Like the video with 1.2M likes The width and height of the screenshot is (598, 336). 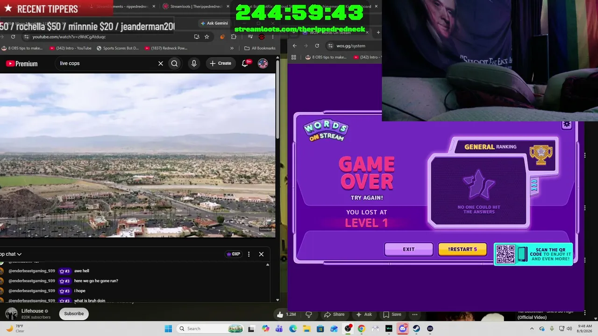286,315
